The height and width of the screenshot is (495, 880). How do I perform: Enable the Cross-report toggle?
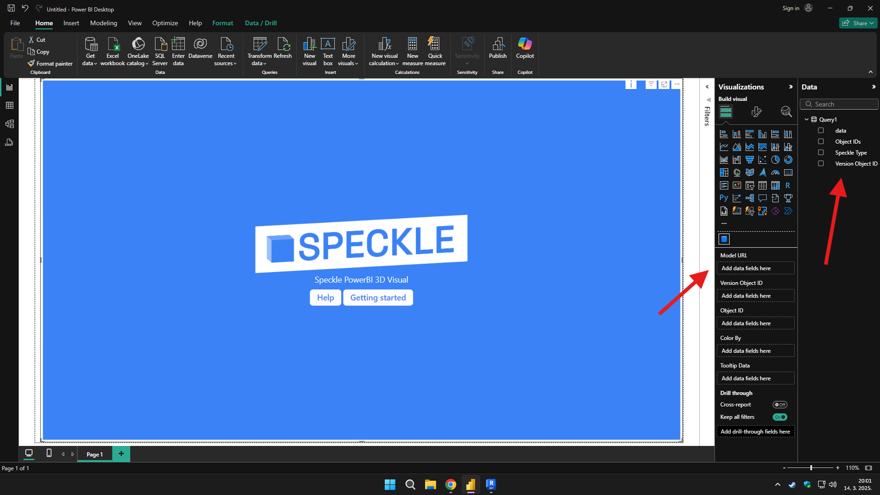[x=780, y=405]
